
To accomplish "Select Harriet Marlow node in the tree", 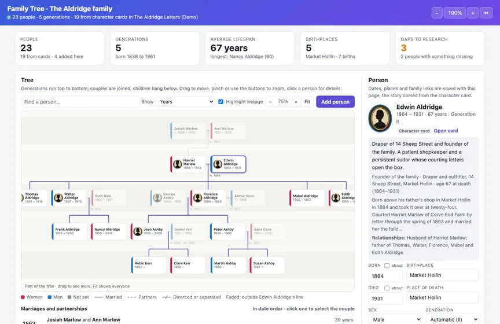I will pyautogui.click(x=188, y=164).
